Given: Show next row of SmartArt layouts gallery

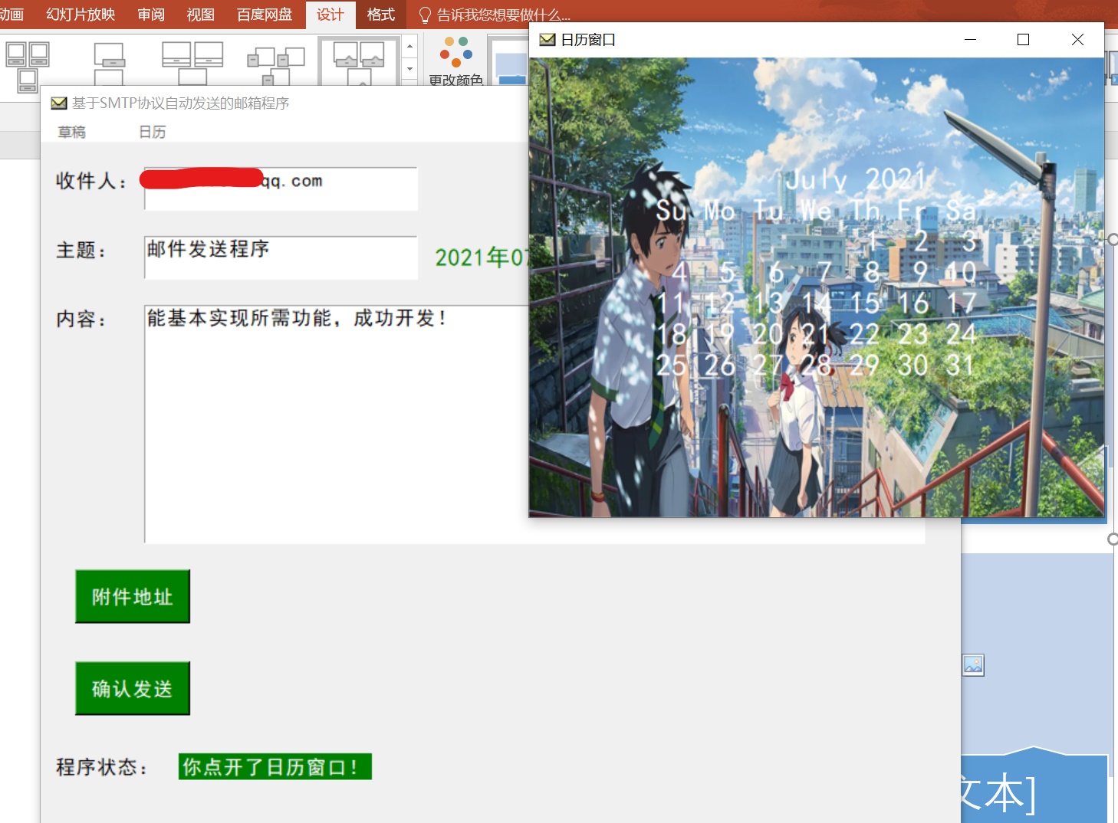Looking at the screenshot, I should 409,69.
